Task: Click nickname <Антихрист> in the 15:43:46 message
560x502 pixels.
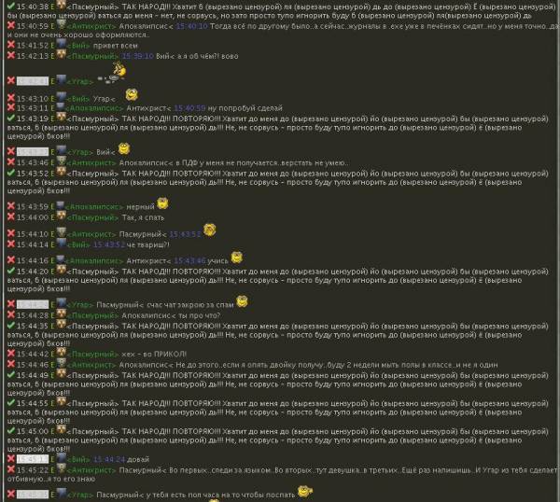Action: (91, 162)
